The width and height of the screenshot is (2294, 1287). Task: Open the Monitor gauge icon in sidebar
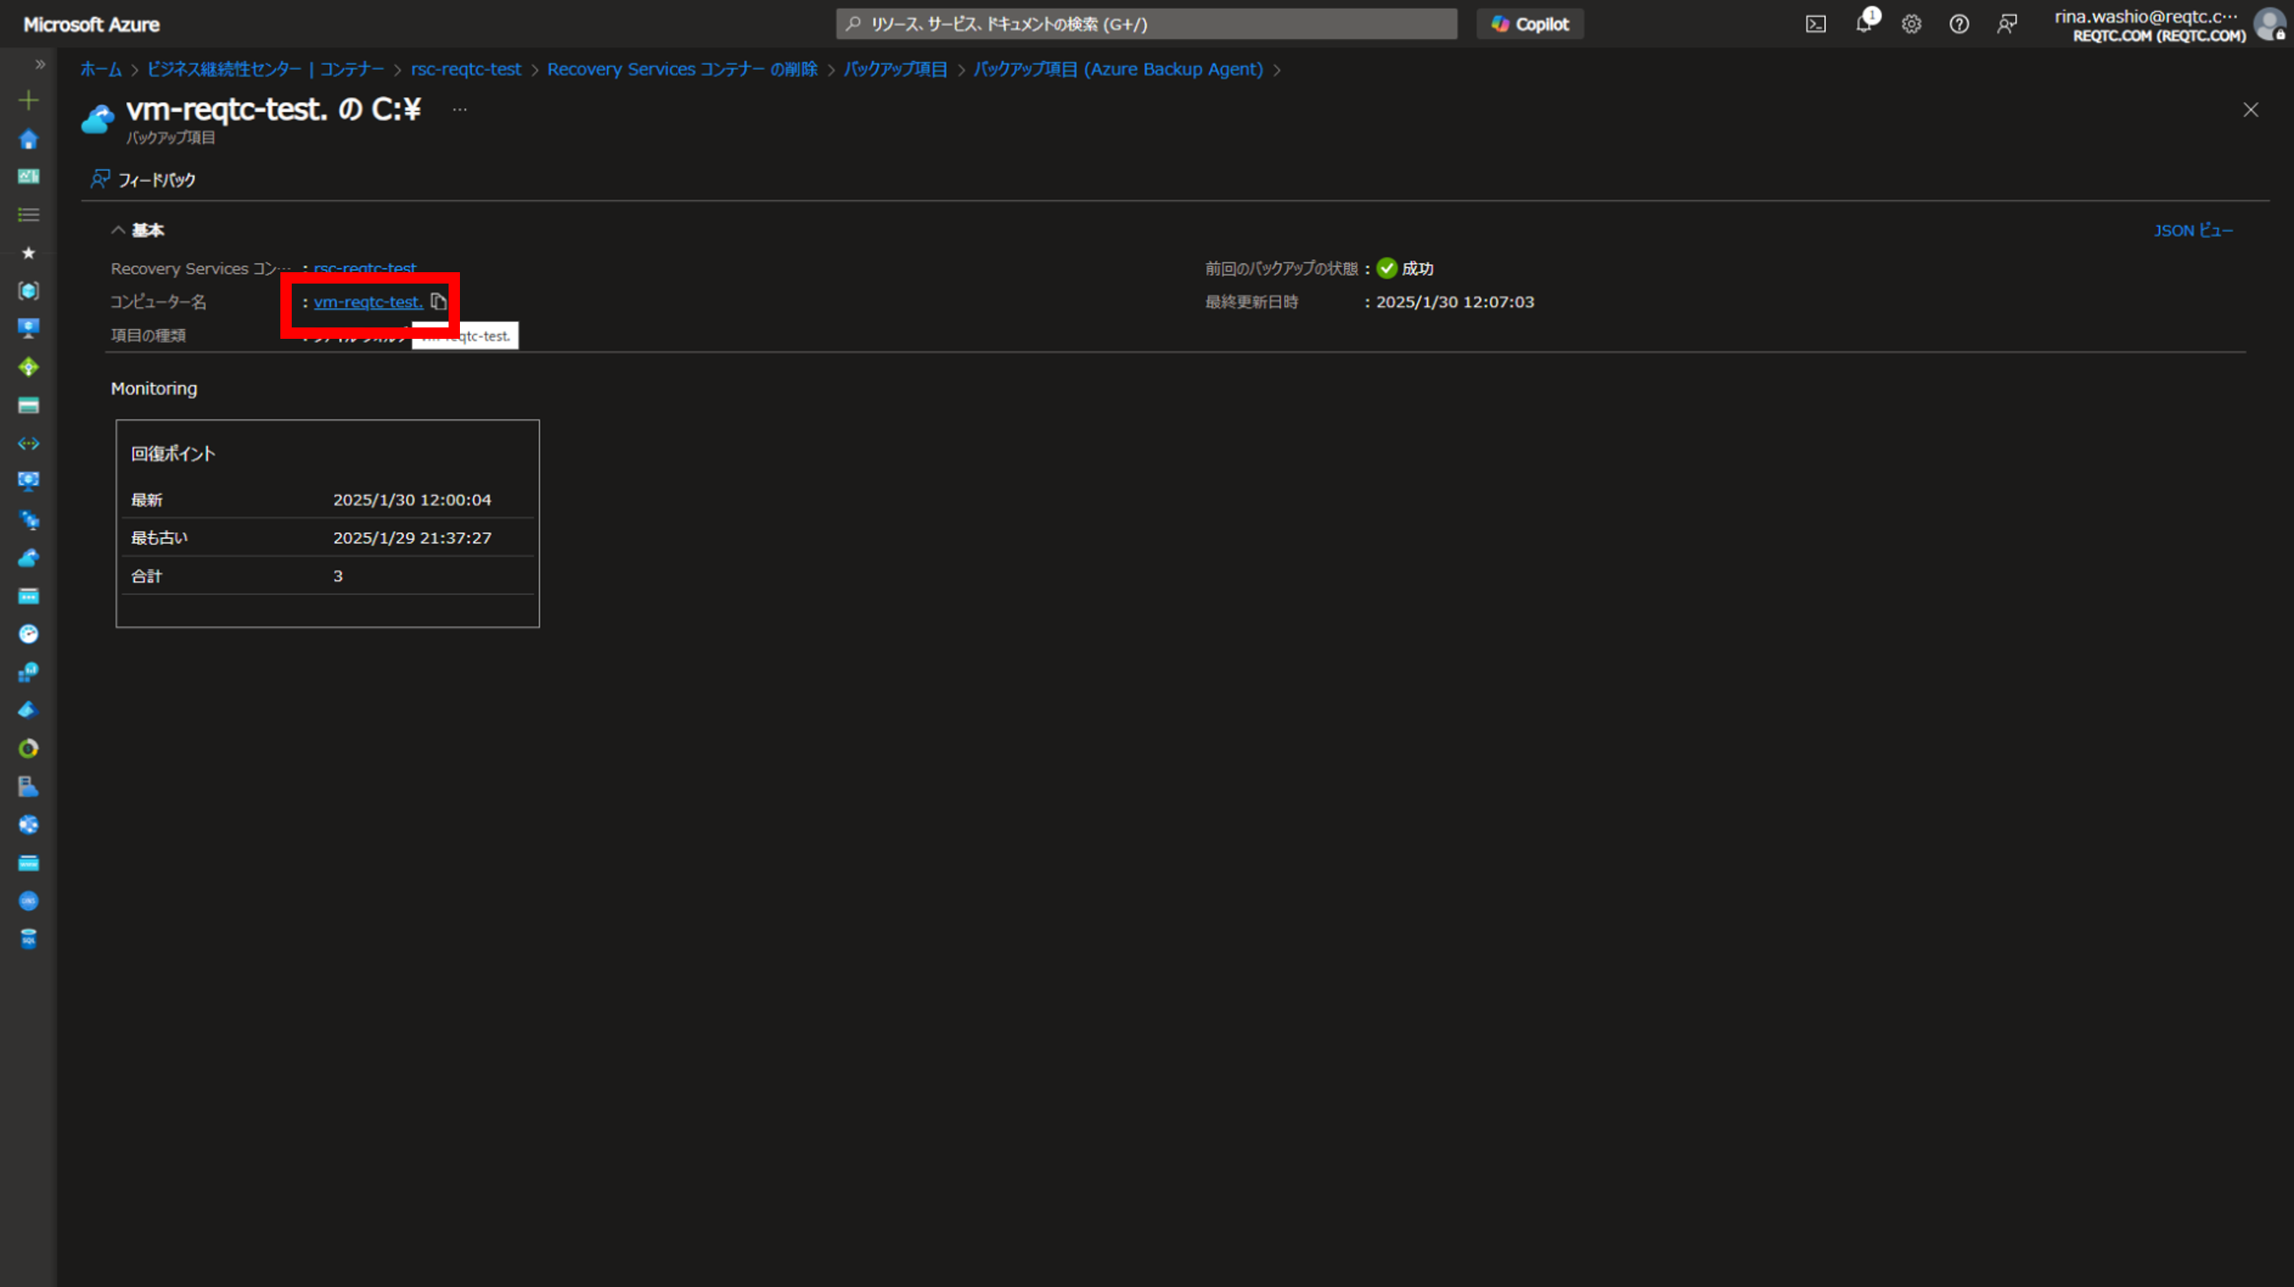[28, 634]
